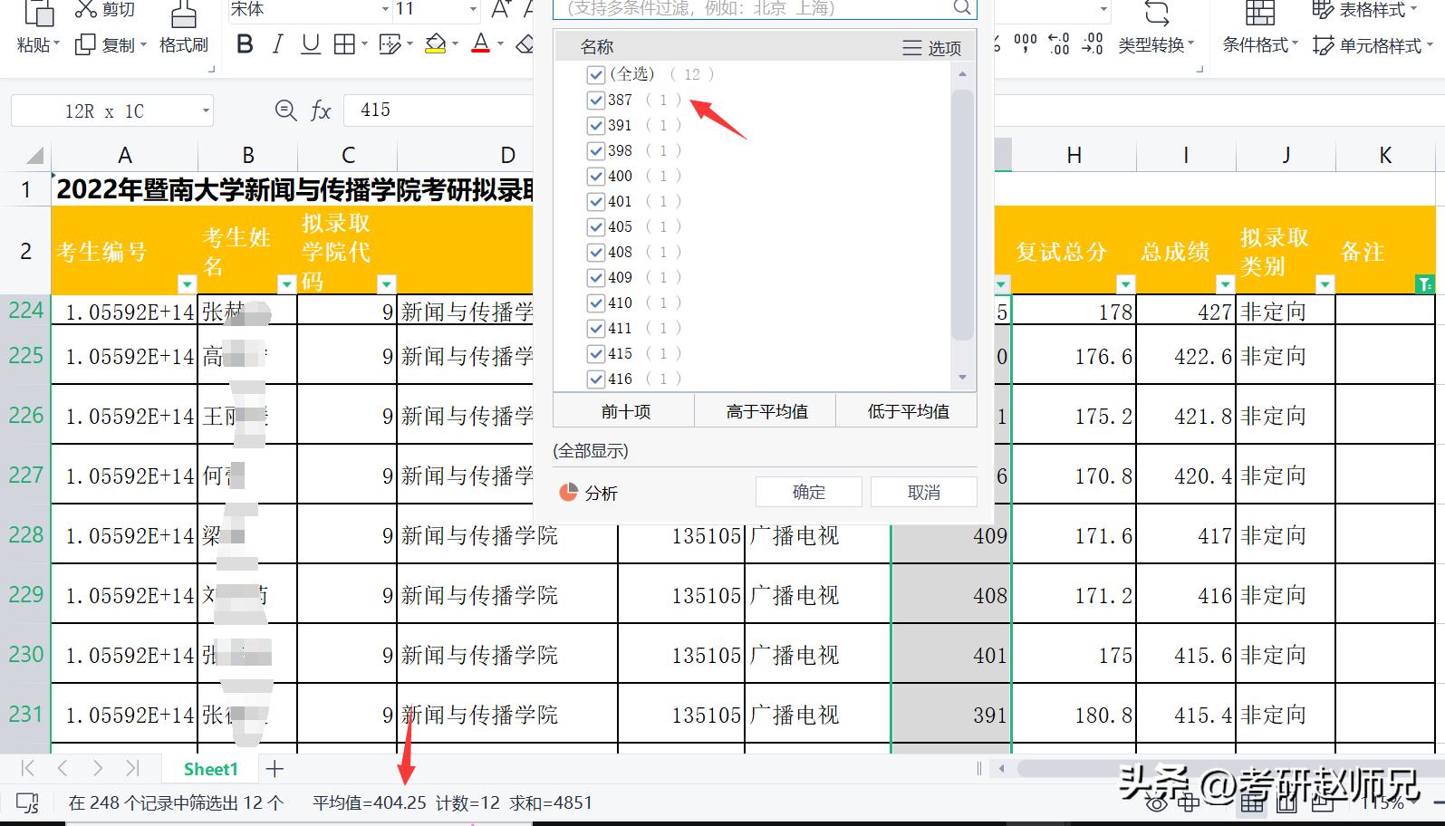Viewport: 1445px width, 826px height.
Task: Open filter dropdown for 考生姓名 column
Action: point(286,284)
